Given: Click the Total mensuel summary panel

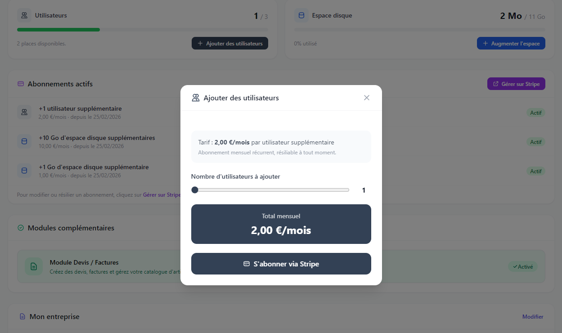Looking at the screenshot, I should tap(281, 224).
